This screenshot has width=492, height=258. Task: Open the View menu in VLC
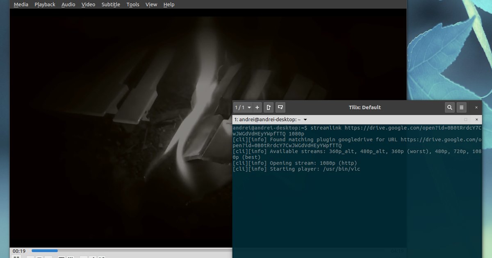tap(151, 5)
